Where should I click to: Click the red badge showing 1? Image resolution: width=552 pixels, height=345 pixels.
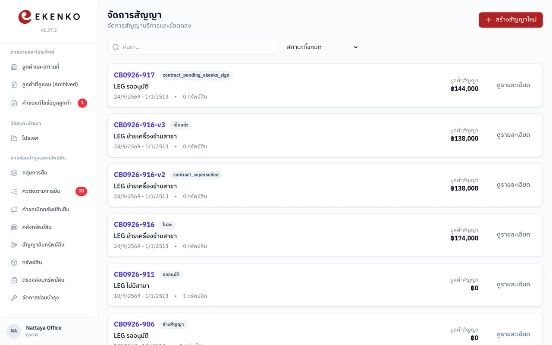tap(82, 103)
